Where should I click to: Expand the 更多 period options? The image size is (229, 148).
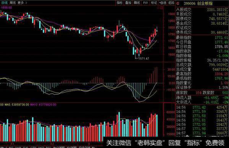22,3
